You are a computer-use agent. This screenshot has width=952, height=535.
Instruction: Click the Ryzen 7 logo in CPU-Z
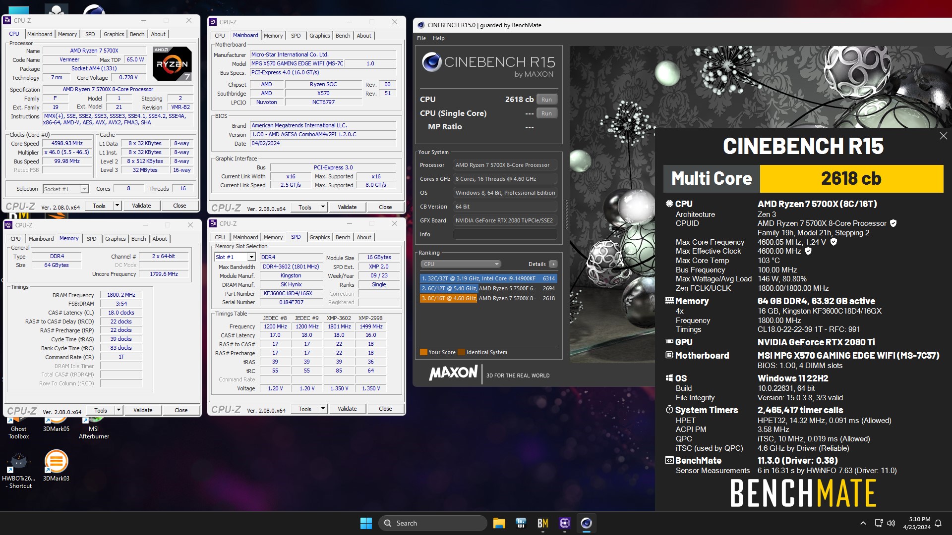click(172, 64)
